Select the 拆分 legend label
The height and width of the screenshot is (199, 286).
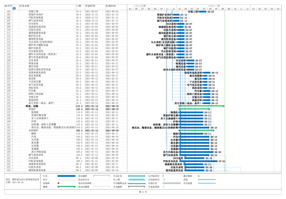(45, 179)
